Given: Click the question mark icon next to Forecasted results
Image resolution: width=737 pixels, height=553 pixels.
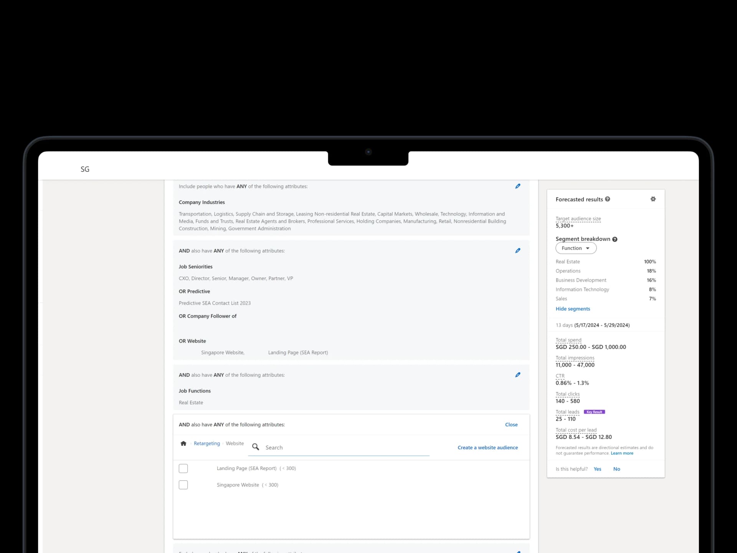Looking at the screenshot, I should [x=607, y=199].
